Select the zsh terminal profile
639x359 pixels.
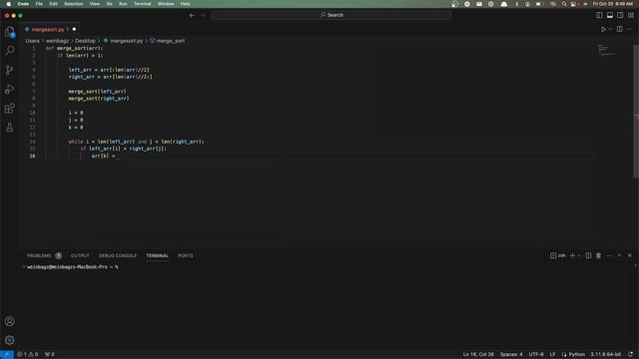pos(558,255)
